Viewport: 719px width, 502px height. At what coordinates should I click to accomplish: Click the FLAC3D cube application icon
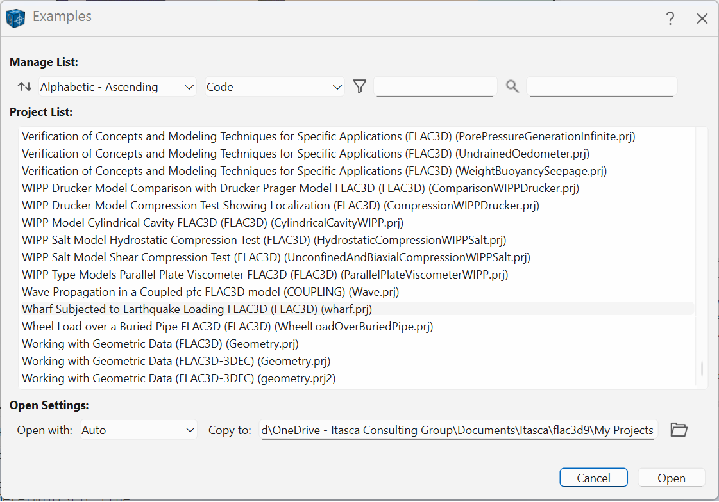(15, 18)
